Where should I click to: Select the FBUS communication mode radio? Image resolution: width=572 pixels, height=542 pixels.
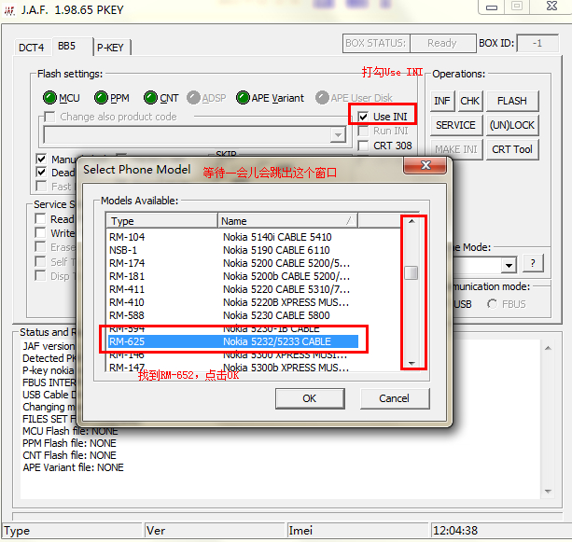coord(492,304)
